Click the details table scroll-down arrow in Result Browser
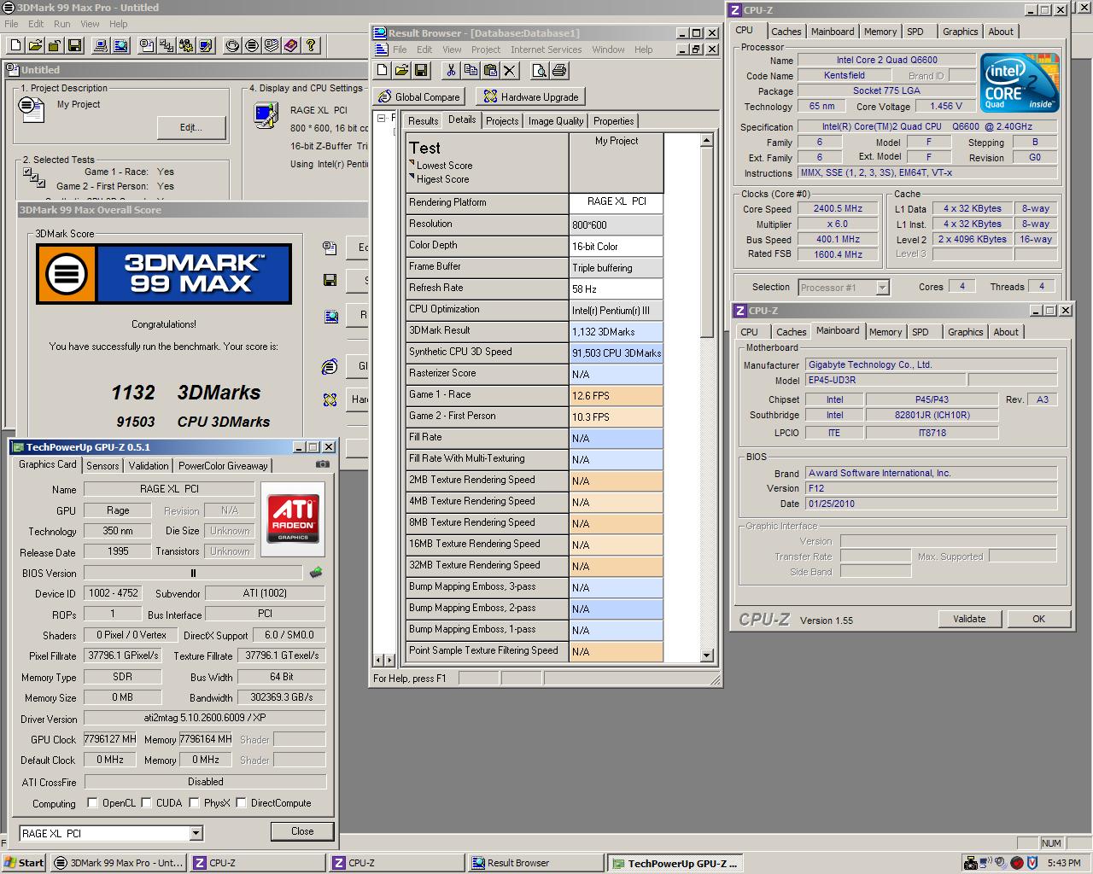The image size is (1093, 874). pyautogui.click(x=706, y=655)
